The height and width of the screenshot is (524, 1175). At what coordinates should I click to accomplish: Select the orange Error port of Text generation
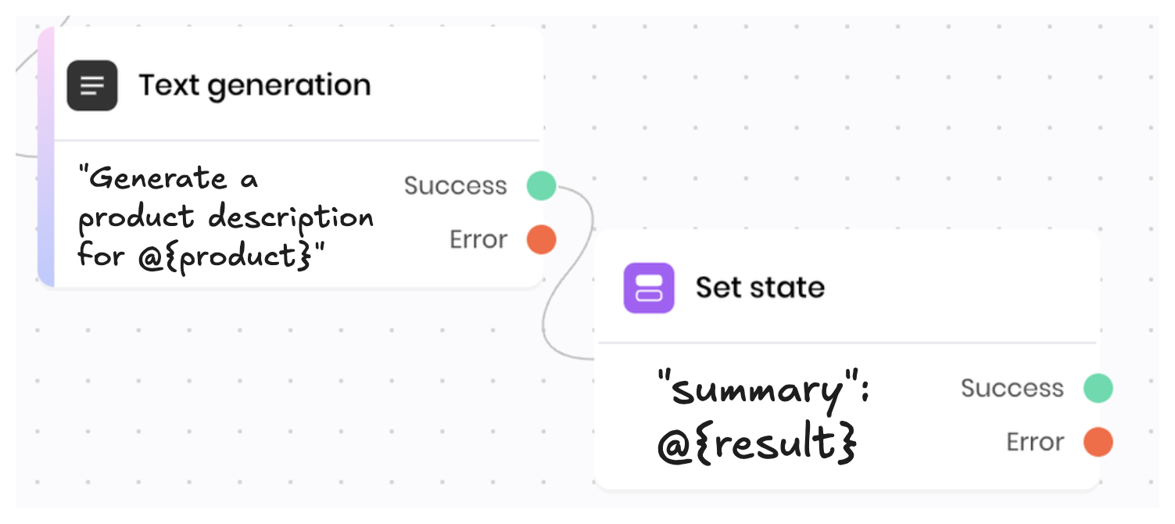[541, 239]
